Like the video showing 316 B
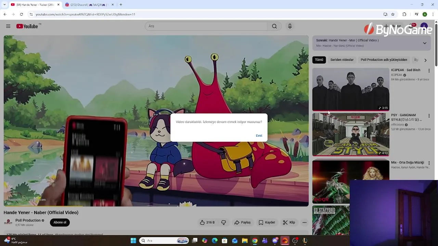438x246 pixels. coord(207,222)
